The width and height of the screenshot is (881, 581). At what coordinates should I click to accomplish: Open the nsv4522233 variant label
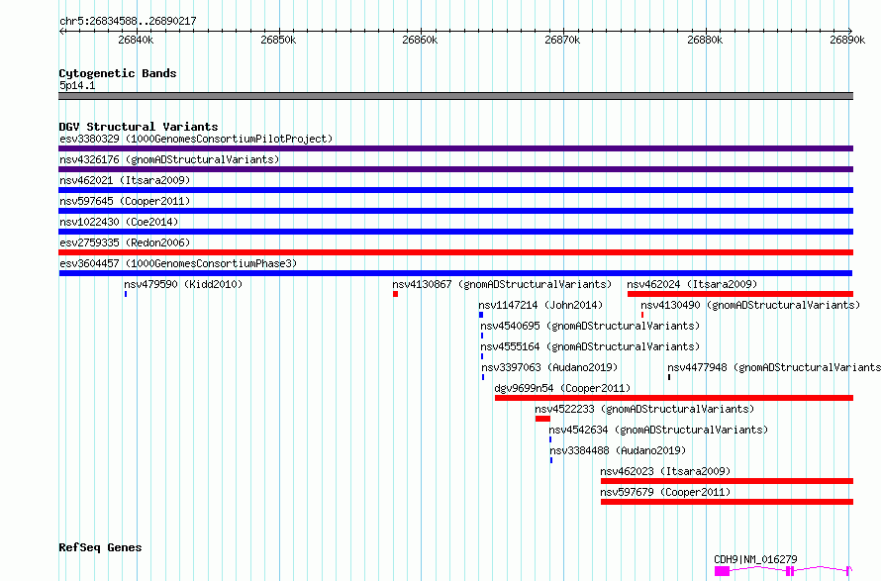click(644, 409)
